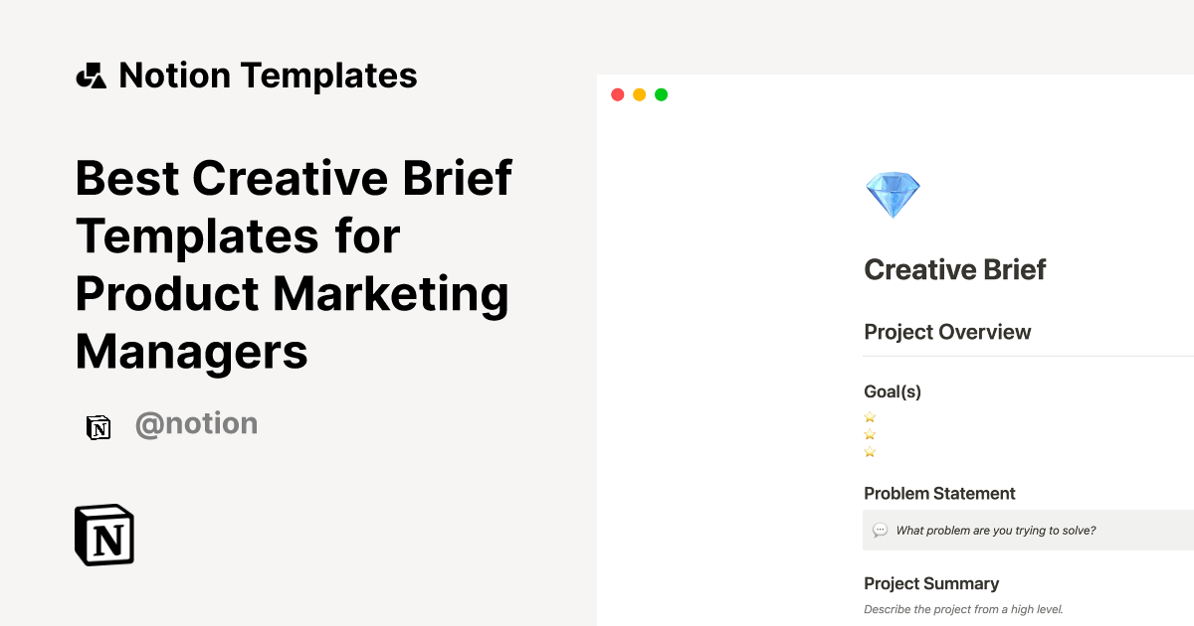The width and height of the screenshot is (1194, 626).
Task: Click the diamond page icon above Creative Brief
Action: pyautogui.click(x=893, y=194)
